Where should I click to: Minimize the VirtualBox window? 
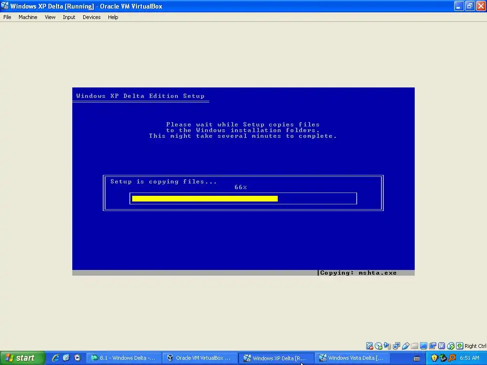(459, 6)
